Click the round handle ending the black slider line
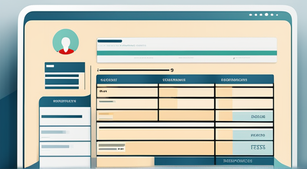307x169 pixels. click(x=172, y=70)
